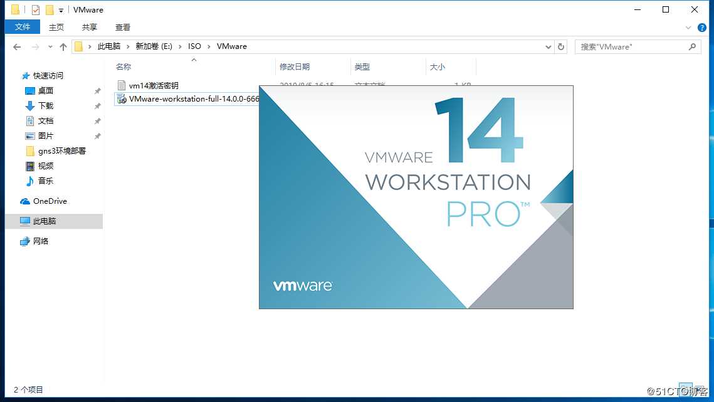Click the vm14激活密钥 document icon

[121, 85]
